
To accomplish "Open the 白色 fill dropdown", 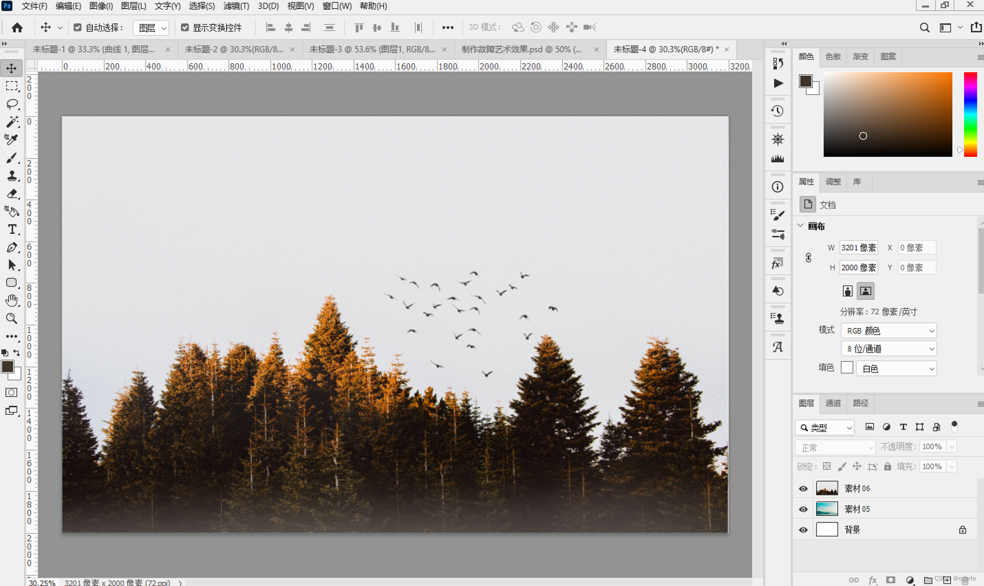I will coord(896,369).
